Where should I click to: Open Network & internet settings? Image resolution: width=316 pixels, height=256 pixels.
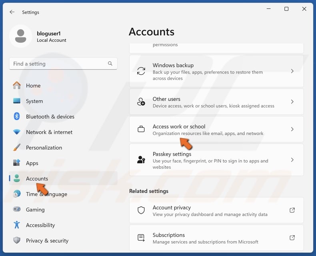(x=63, y=132)
